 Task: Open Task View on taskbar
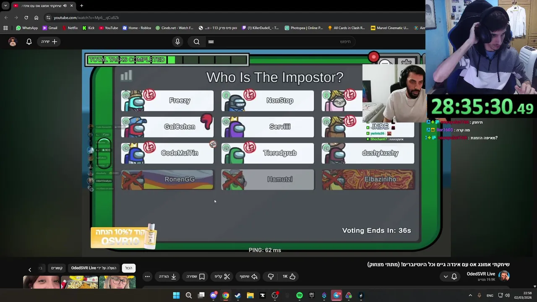pyautogui.click(x=201, y=295)
